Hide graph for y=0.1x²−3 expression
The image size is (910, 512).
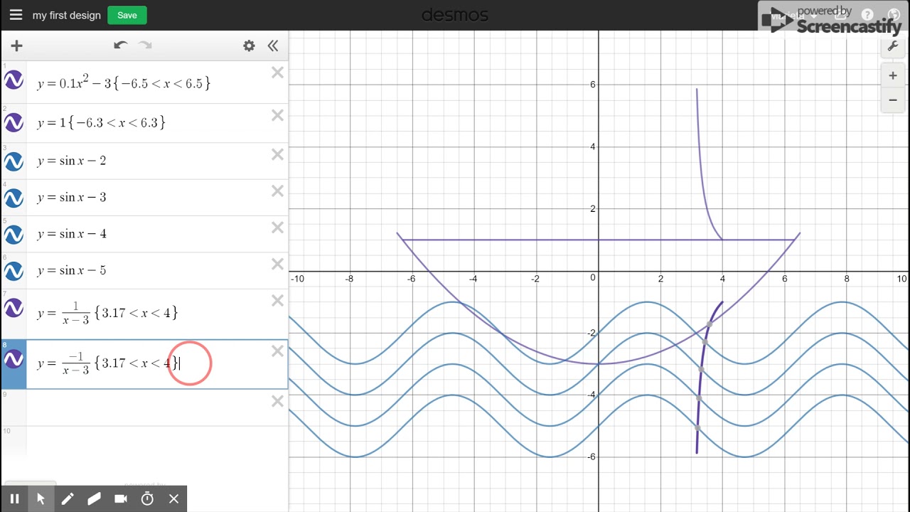pyautogui.click(x=14, y=80)
